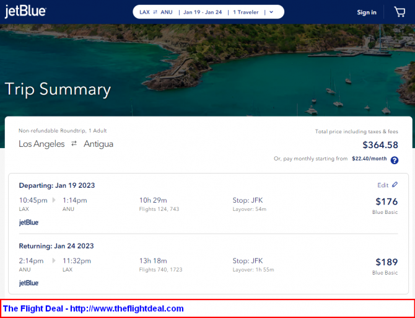Click $22.40/month payment text

point(369,159)
